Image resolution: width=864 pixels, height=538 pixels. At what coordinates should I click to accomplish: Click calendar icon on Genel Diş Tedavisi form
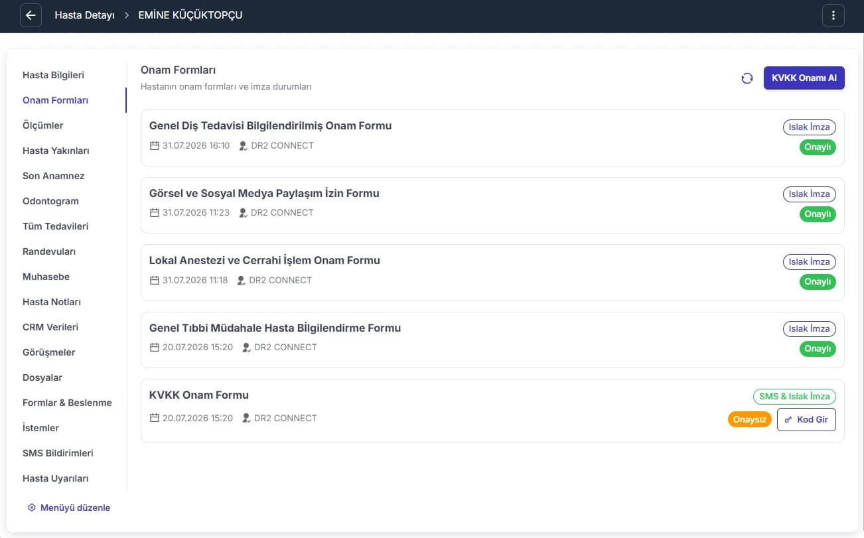[155, 145]
